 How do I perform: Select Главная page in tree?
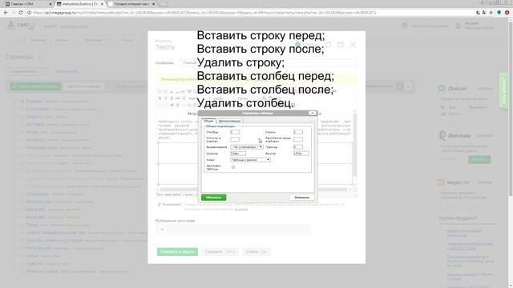coord(34,102)
